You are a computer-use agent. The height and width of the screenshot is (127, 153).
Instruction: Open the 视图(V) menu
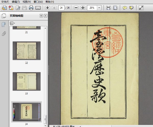(x=27, y=2)
